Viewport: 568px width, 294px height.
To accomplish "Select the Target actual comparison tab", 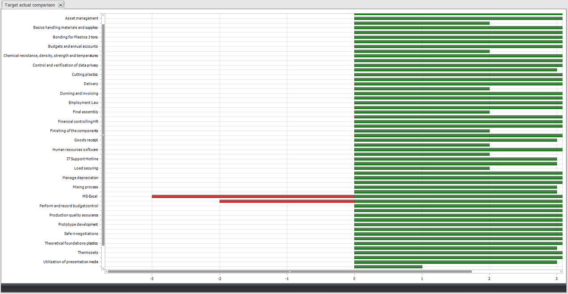I will (x=30, y=5).
